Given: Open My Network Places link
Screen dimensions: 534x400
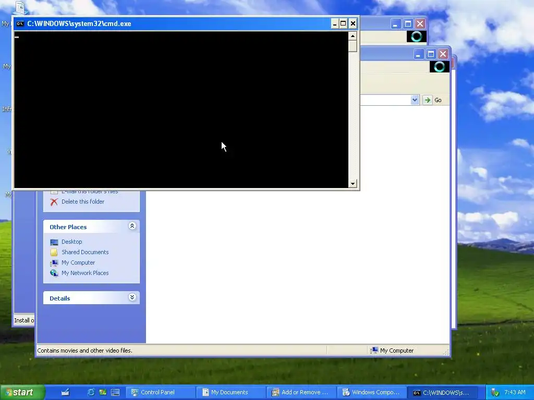Looking at the screenshot, I should click(x=85, y=273).
